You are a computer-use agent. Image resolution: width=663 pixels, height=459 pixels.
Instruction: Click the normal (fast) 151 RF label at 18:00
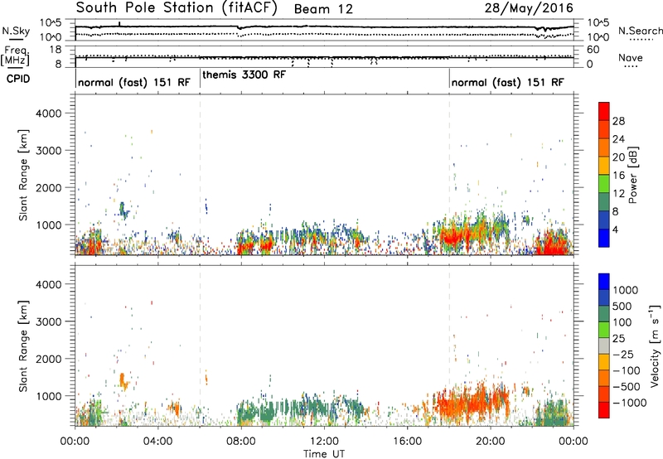click(507, 82)
